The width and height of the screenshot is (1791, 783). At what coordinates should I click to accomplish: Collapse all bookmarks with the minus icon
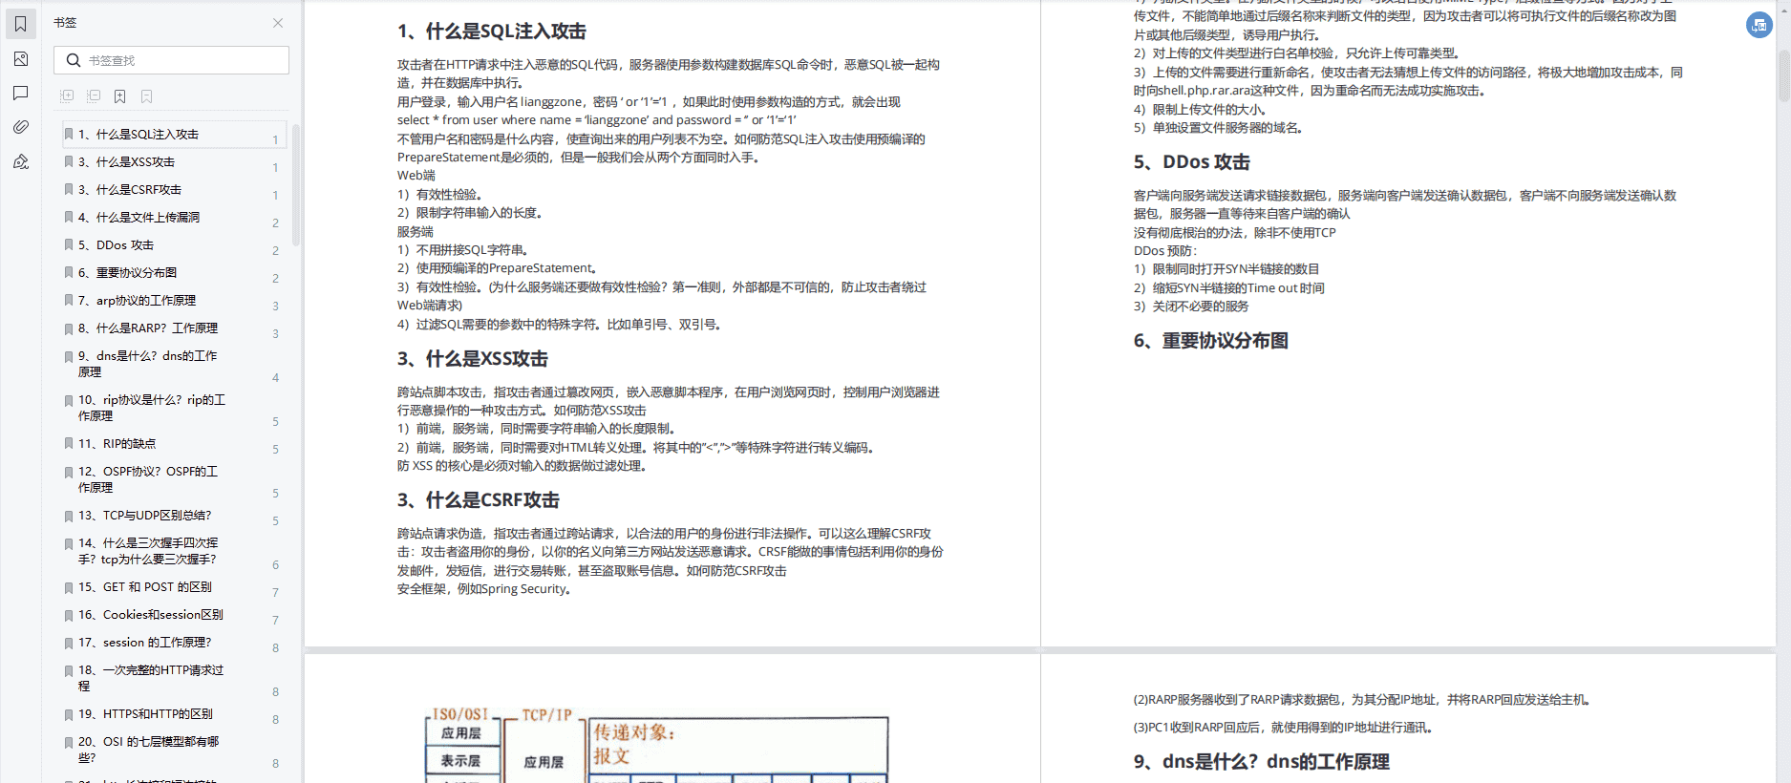(x=94, y=96)
